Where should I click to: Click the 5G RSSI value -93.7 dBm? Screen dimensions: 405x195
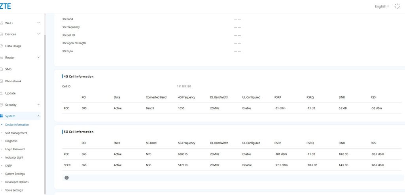point(377,154)
